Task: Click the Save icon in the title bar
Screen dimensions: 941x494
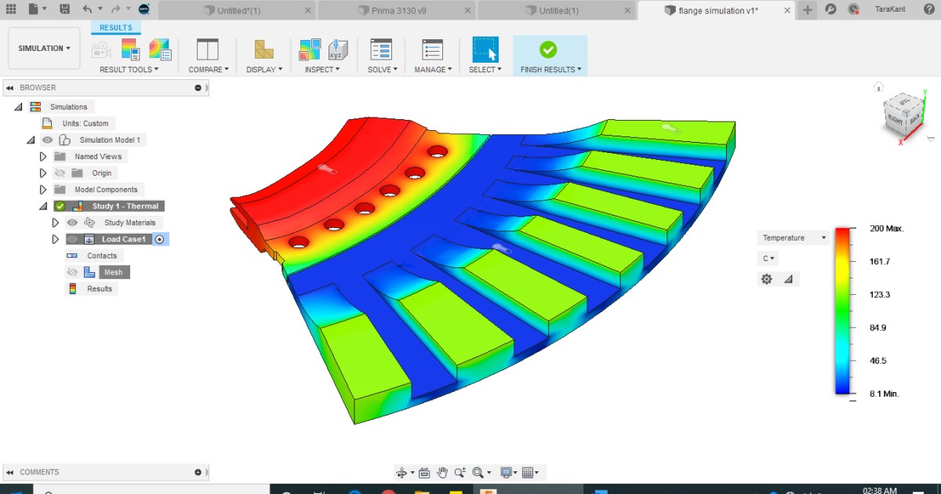Action: tap(64, 9)
